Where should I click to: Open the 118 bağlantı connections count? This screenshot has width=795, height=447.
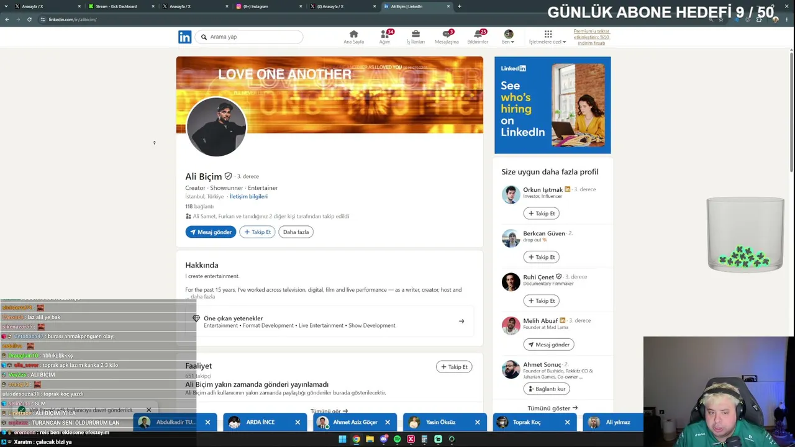point(199,206)
